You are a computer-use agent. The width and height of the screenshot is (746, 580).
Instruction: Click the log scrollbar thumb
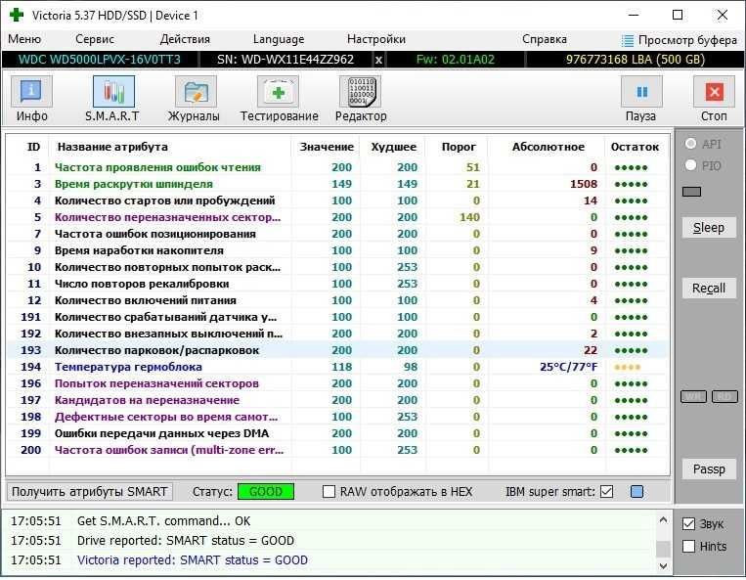pyautogui.click(x=663, y=549)
